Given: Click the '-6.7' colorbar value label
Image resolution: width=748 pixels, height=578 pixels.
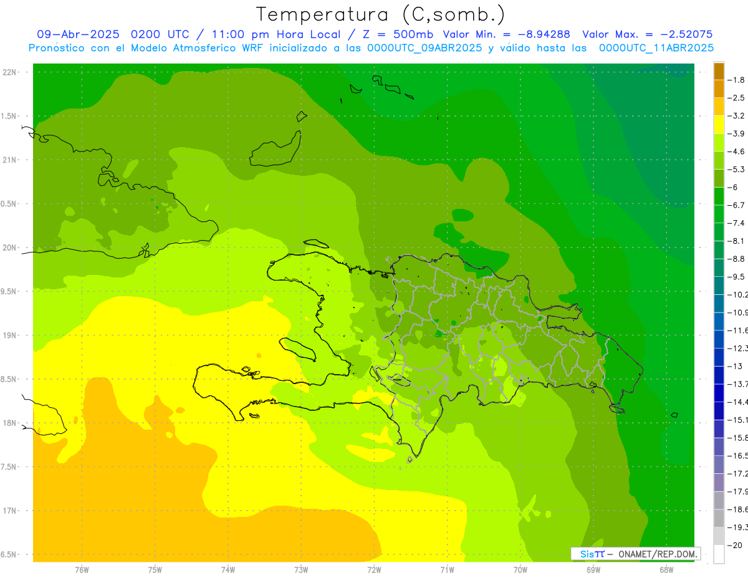Looking at the screenshot, I should pyautogui.click(x=737, y=205).
